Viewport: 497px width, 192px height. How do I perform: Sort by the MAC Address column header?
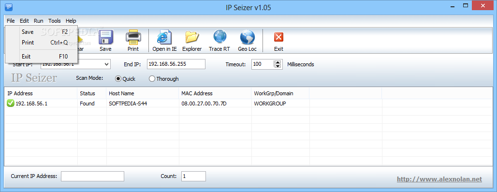(215, 93)
